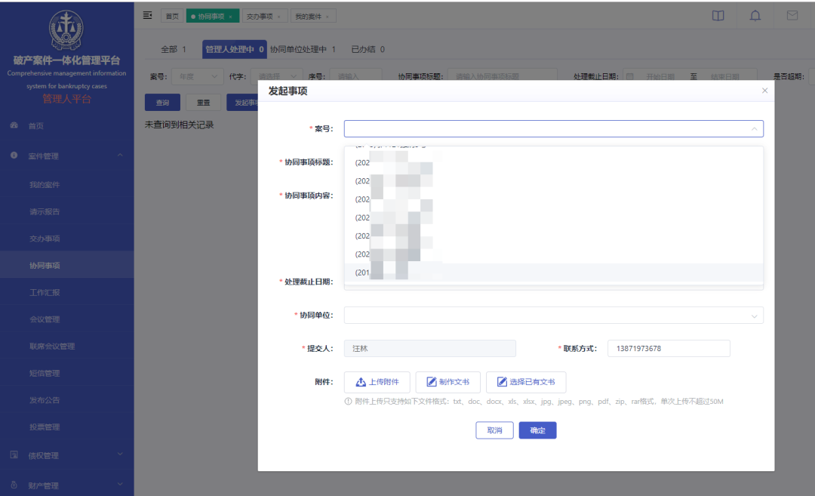The image size is (815, 496).
Task: Click the 制作文书 button
Action: coord(447,382)
